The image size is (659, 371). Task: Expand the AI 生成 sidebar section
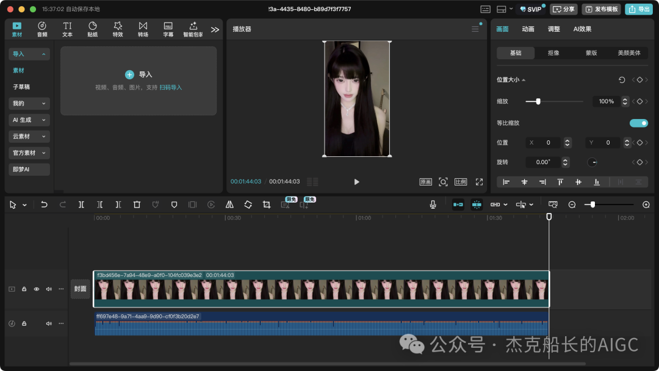pos(29,120)
